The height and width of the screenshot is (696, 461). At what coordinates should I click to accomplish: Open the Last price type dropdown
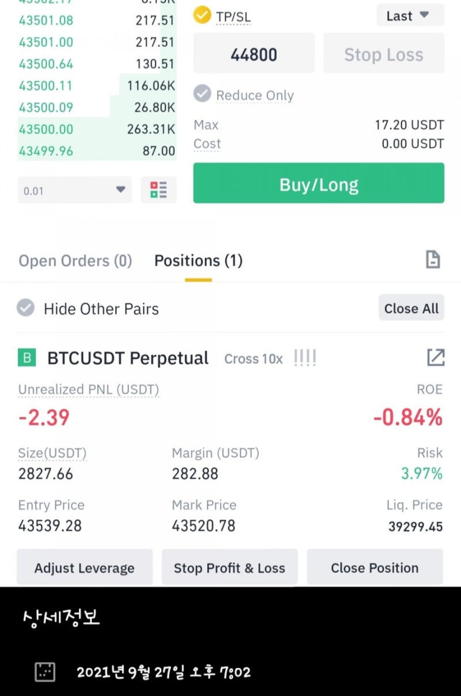click(x=410, y=16)
